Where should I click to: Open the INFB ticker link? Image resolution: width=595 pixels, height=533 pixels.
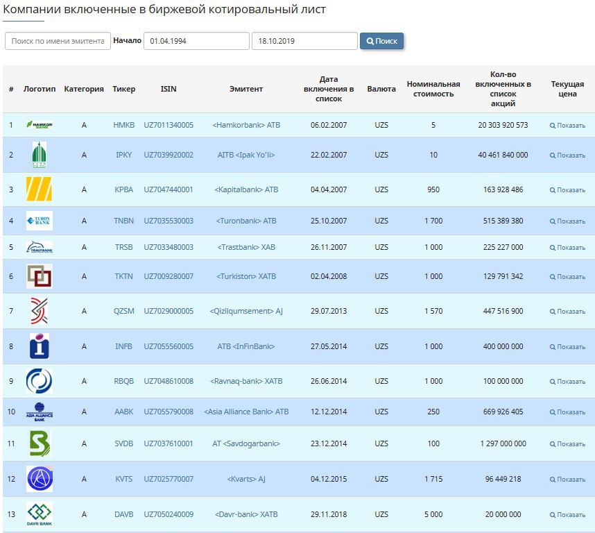[123, 346]
